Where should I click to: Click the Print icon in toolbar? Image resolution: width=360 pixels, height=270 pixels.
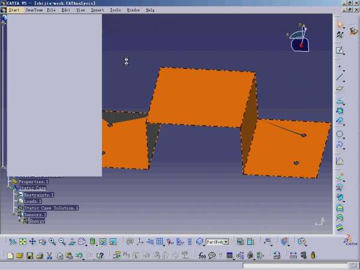click(39, 256)
